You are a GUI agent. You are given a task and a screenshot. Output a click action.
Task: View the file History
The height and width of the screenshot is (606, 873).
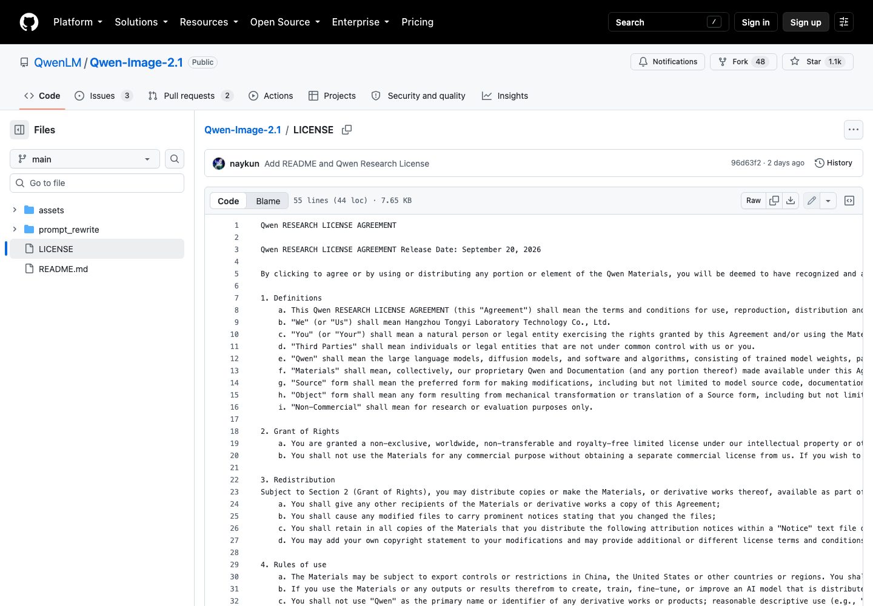[834, 163]
